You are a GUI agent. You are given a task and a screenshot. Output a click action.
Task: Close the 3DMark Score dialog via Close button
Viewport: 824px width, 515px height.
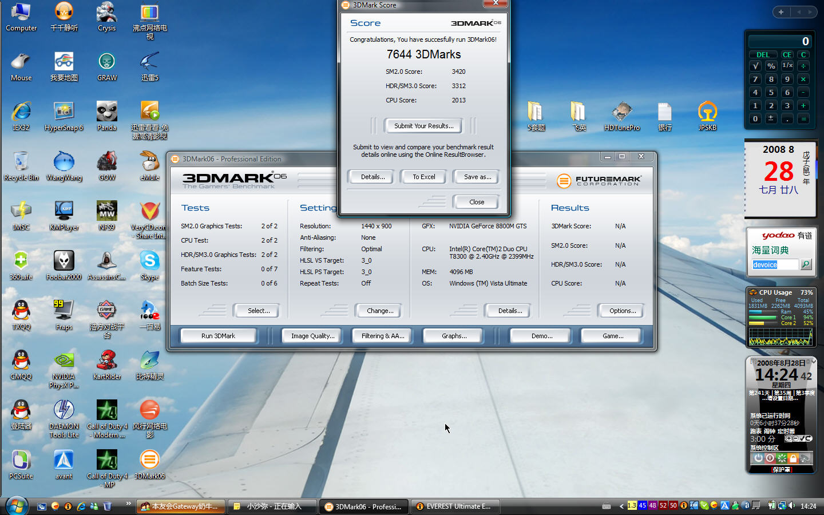(x=477, y=202)
